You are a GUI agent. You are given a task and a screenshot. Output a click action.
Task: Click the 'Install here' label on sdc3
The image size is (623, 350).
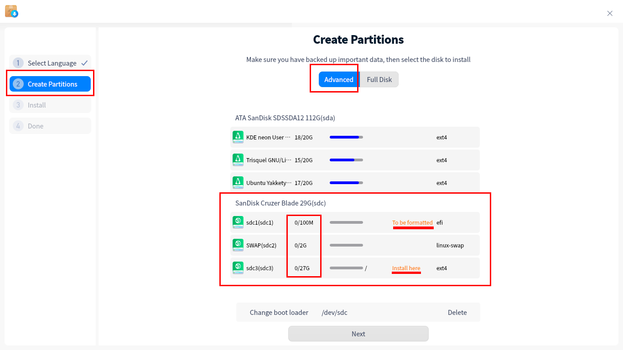406,268
